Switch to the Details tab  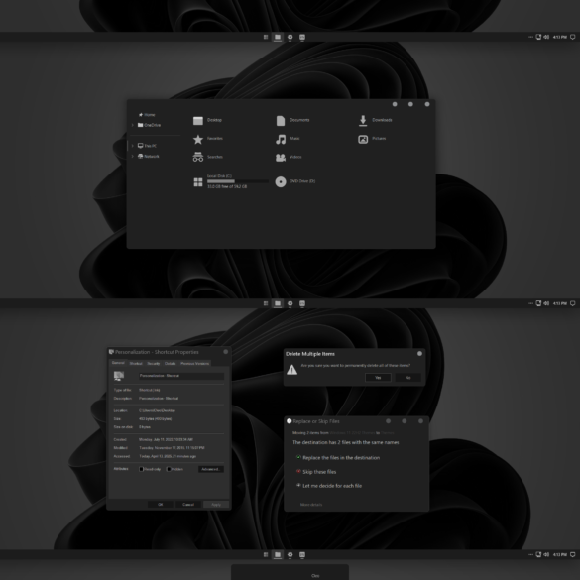pyautogui.click(x=170, y=363)
